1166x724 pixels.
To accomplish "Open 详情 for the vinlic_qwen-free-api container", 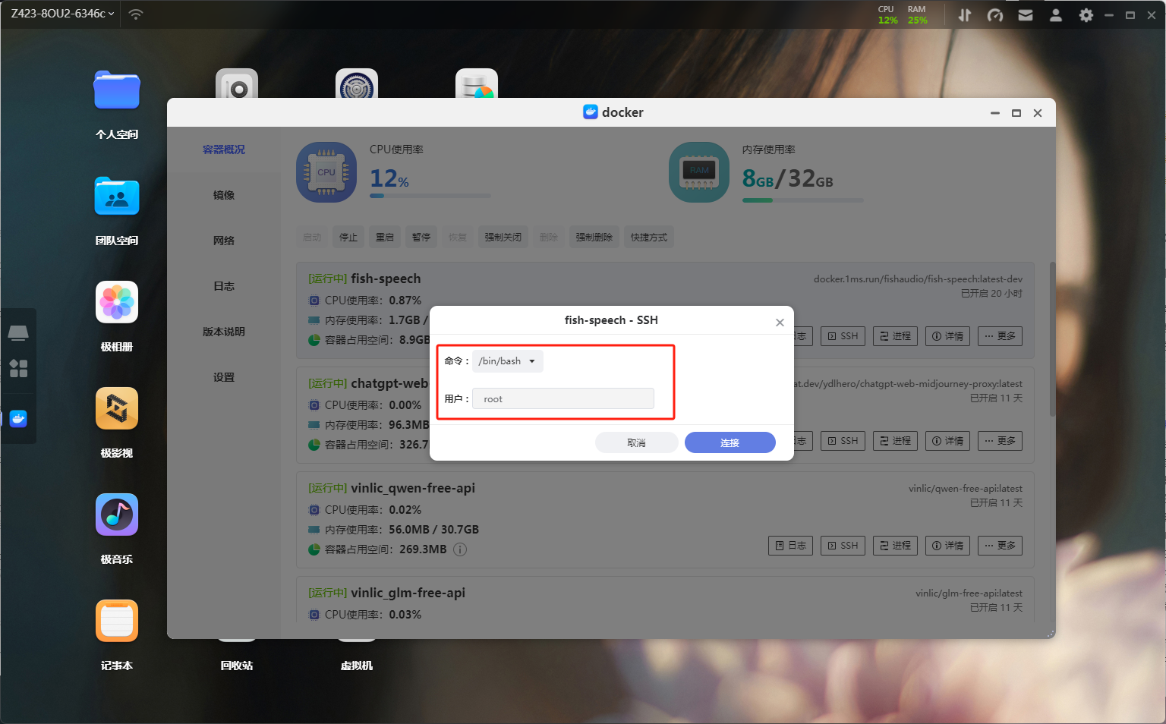I will [947, 546].
